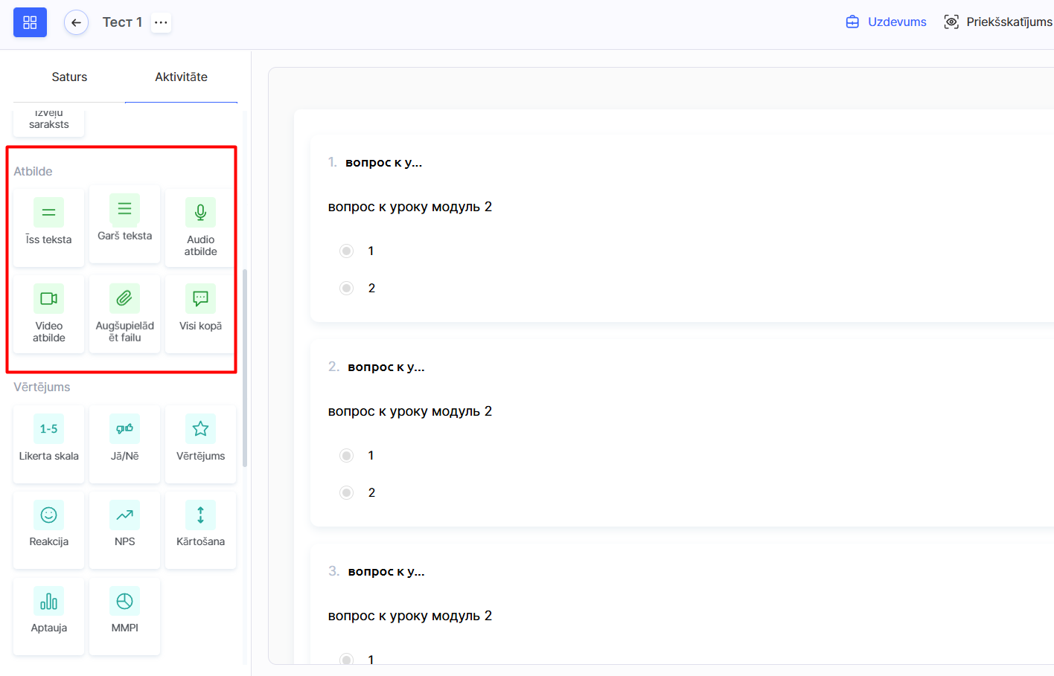The image size is (1054, 676).
Task: Switch to the Saturs tab
Action: (x=69, y=77)
